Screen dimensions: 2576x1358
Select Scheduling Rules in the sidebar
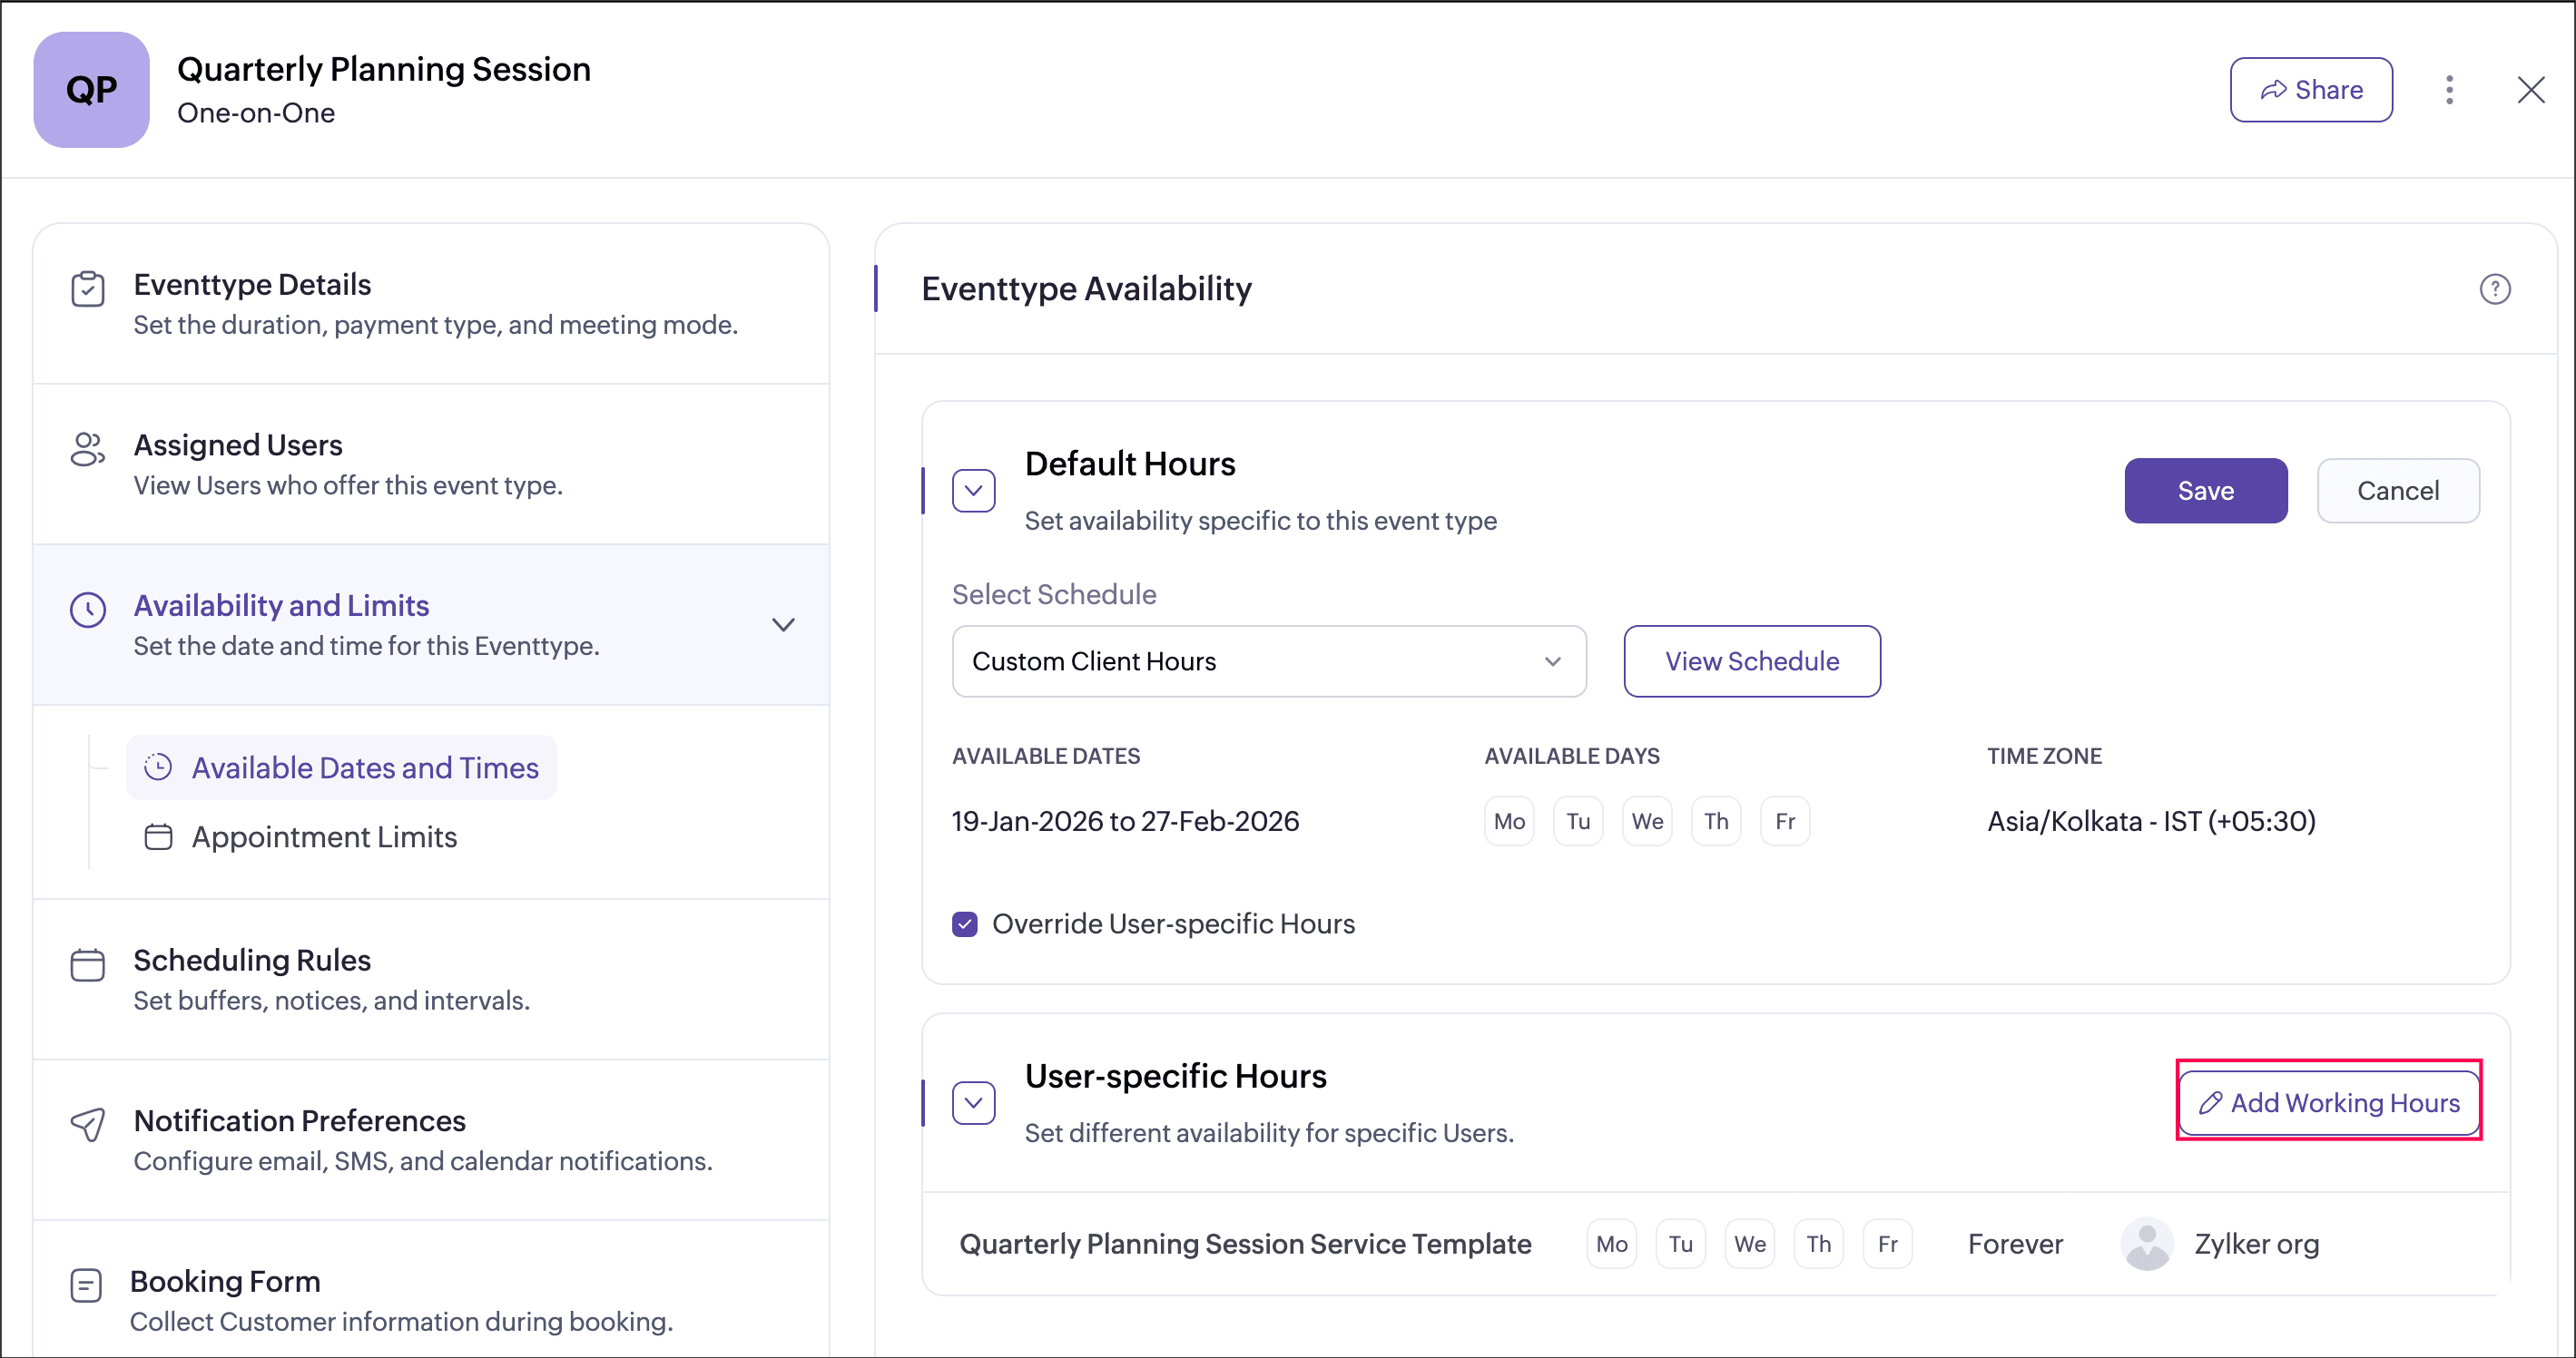tap(252, 961)
